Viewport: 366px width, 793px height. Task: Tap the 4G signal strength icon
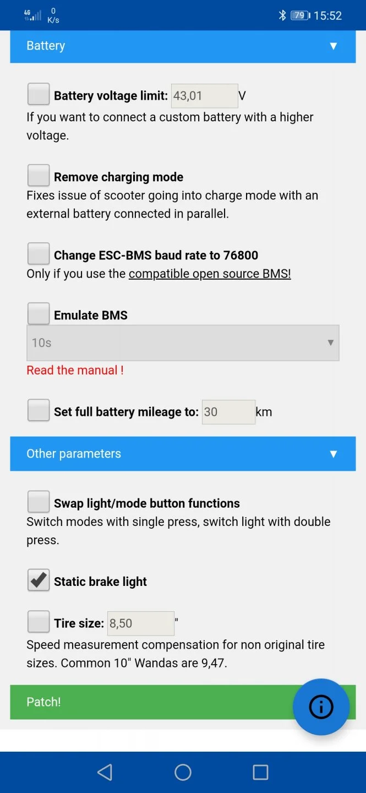click(32, 15)
